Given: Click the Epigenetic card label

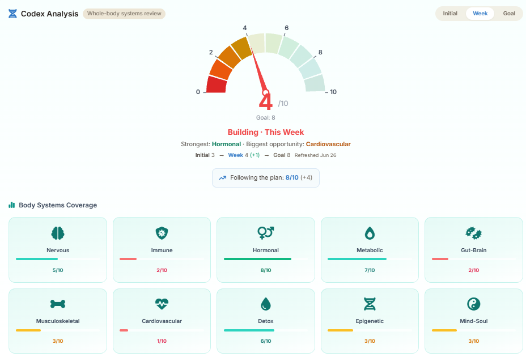Looking at the screenshot, I should (x=370, y=321).
